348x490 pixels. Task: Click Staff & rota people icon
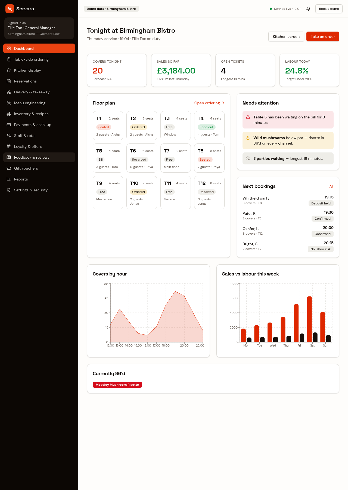coord(9,136)
